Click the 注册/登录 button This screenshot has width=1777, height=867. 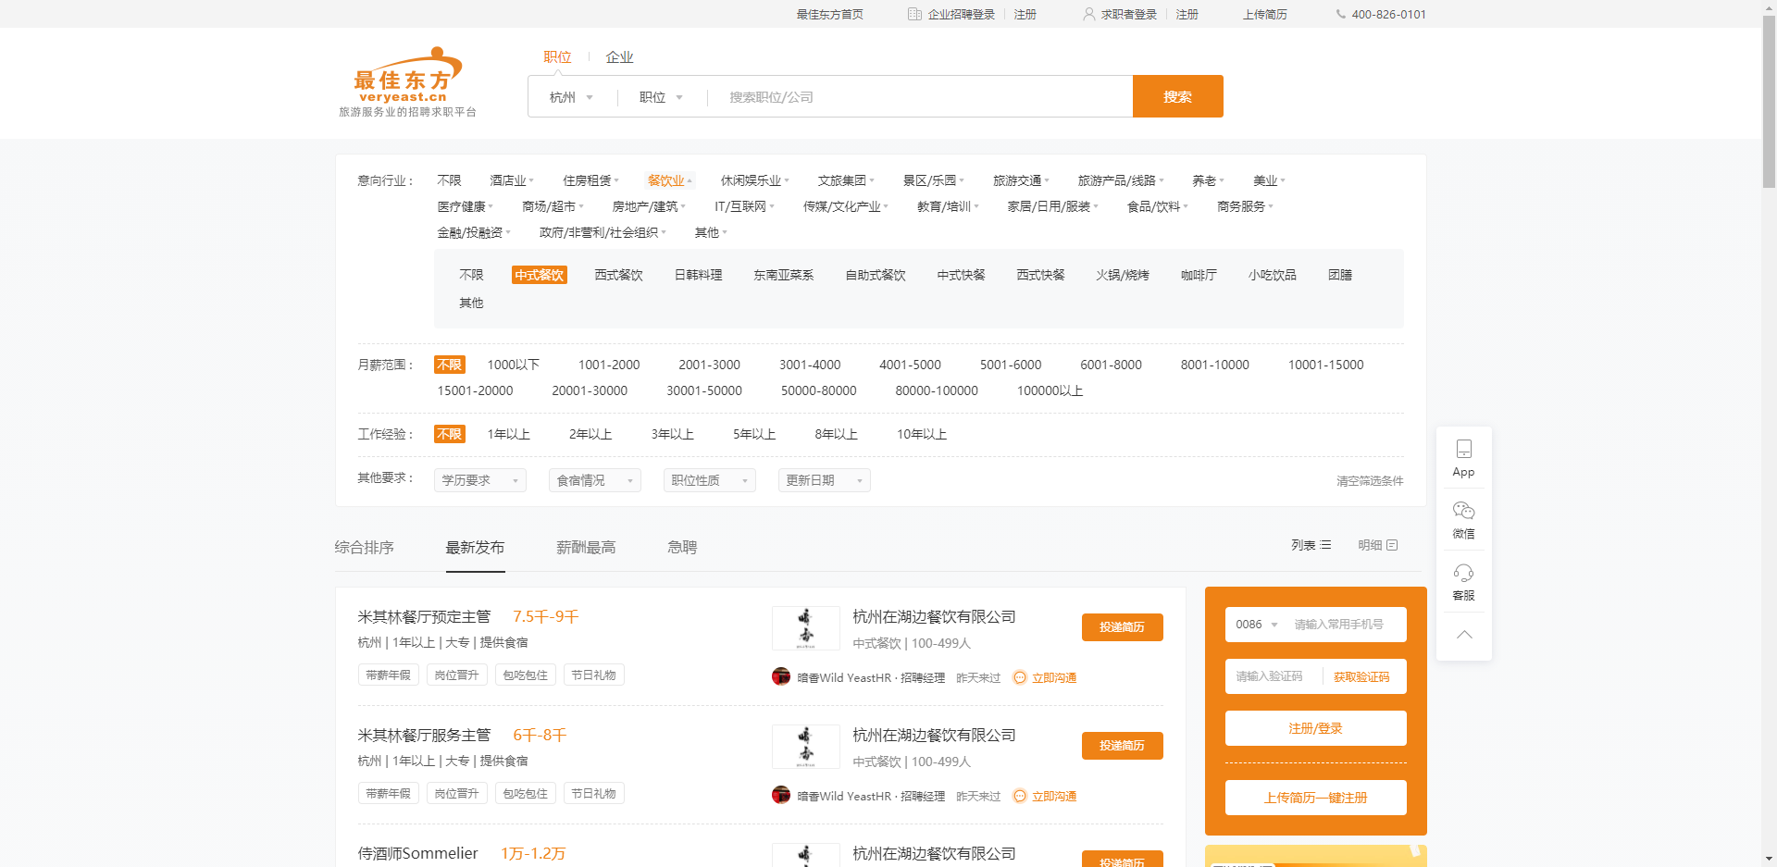coord(1316,728)
